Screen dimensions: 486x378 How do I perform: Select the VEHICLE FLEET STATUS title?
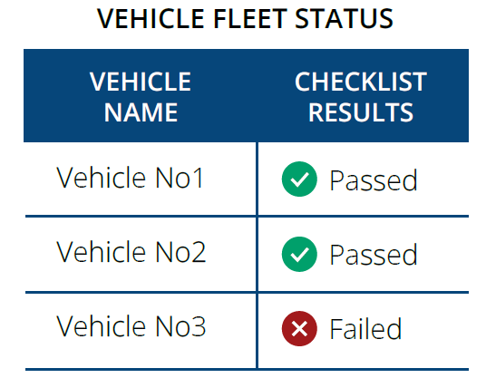(245, 19)
